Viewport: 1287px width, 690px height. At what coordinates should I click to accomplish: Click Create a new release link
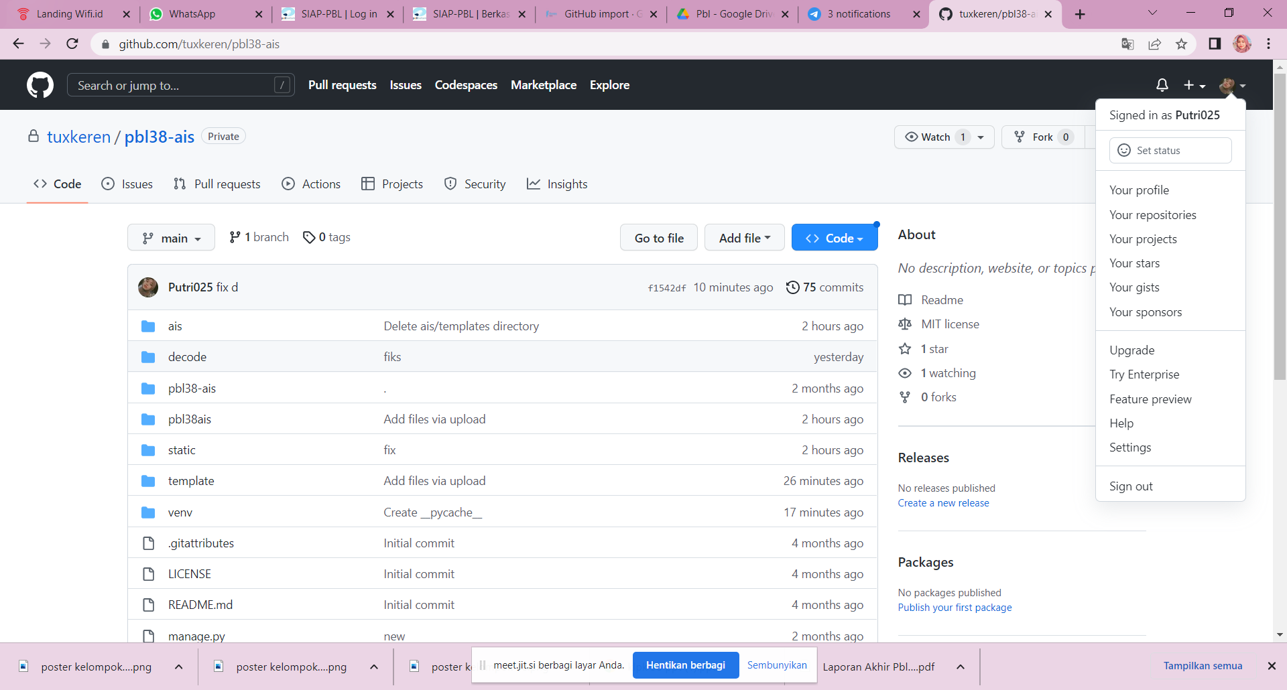click(943, 503)
